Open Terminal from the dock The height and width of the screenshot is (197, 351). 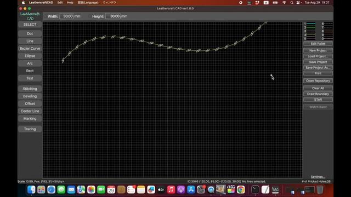tap(255, 190)
